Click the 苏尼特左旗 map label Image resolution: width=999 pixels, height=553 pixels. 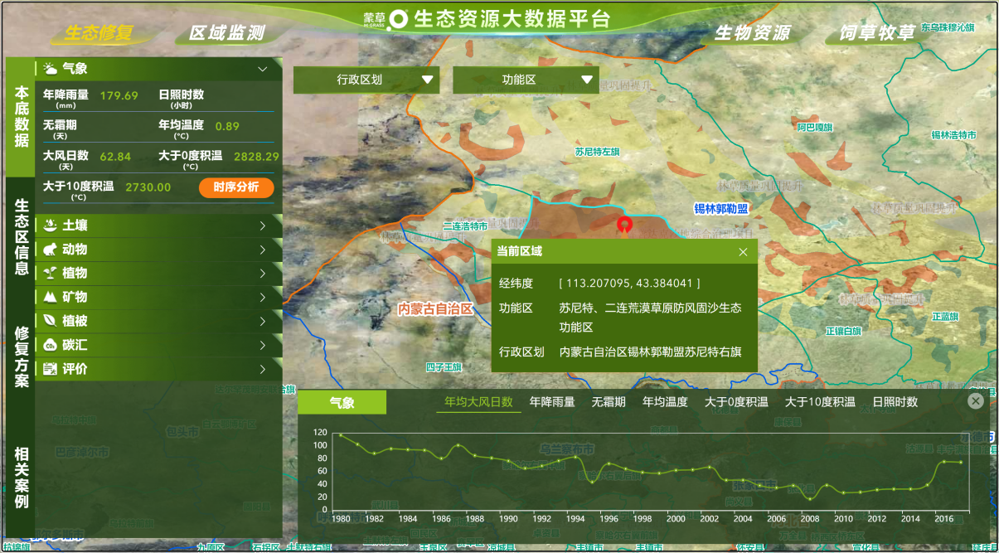click(597, 152)
